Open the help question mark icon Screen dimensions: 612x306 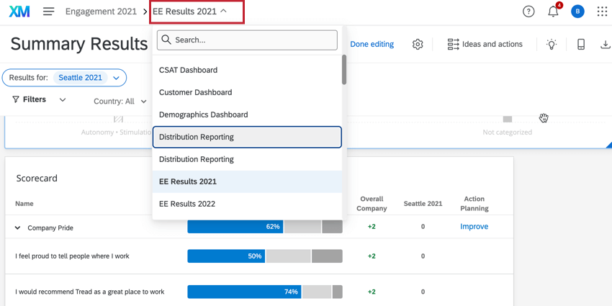pyautogui.click(x=528, y=12)
